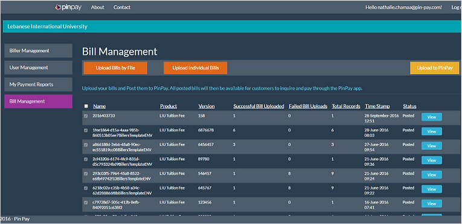The width and height of the screenshot is (462, 224).
Task: Toggle the select-all checkbox in the table header
Action: pos(86,106)
